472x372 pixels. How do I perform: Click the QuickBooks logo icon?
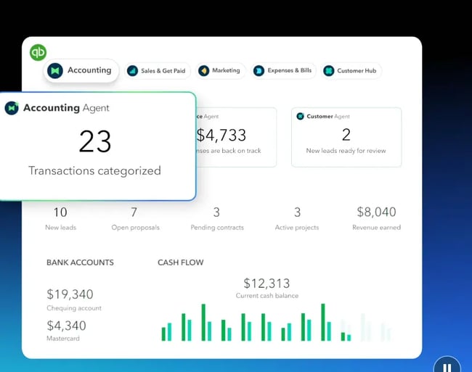click(x=38, y=52)
